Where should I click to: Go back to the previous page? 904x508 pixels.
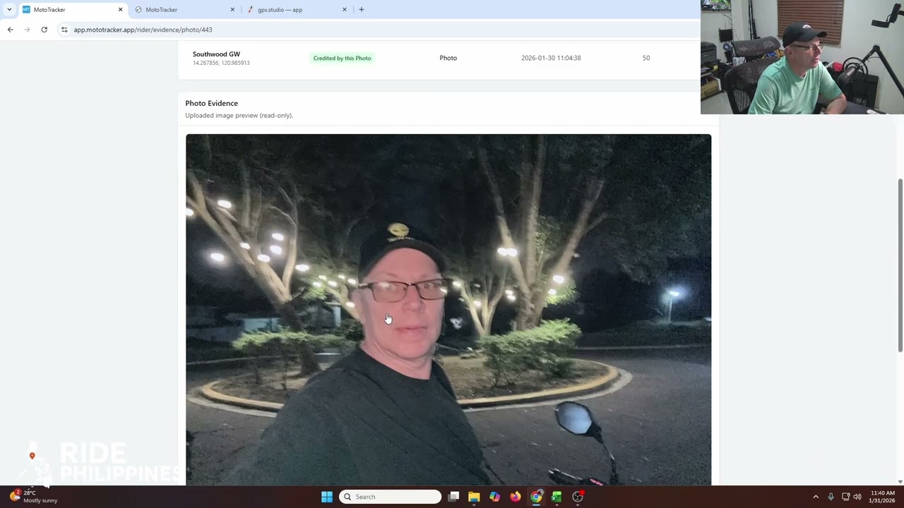(10, 30)
